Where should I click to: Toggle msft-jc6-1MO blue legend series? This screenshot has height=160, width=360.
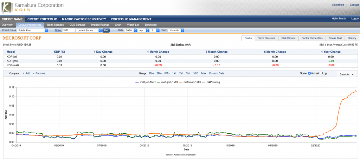pyautogui.click(x=145, y=82)
